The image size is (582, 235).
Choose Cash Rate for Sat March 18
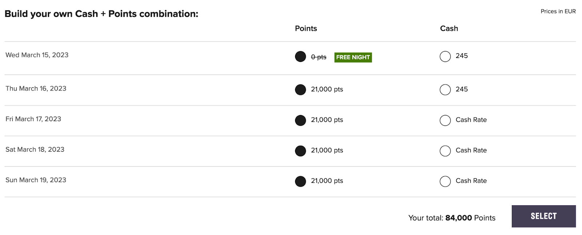click(x=445, y=151)
